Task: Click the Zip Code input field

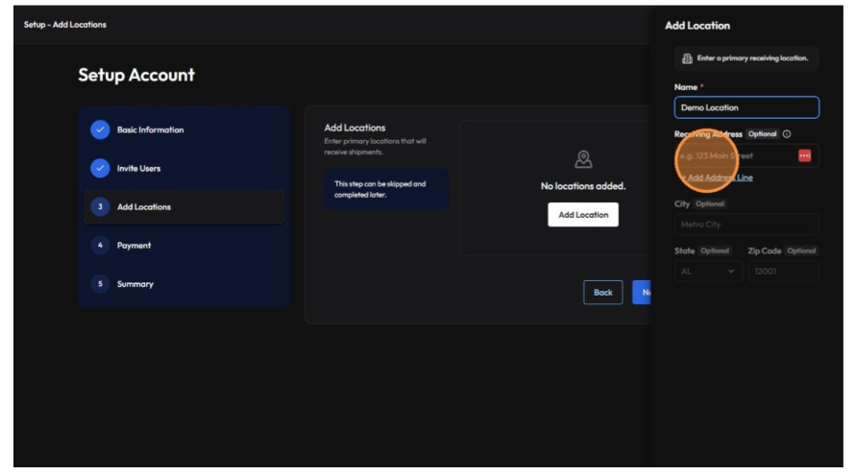Action: pyautogui.click(x=783, y=271)
